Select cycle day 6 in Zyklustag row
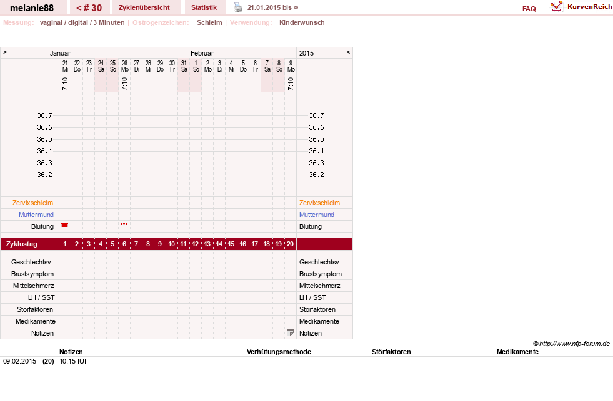 [124, 244]
